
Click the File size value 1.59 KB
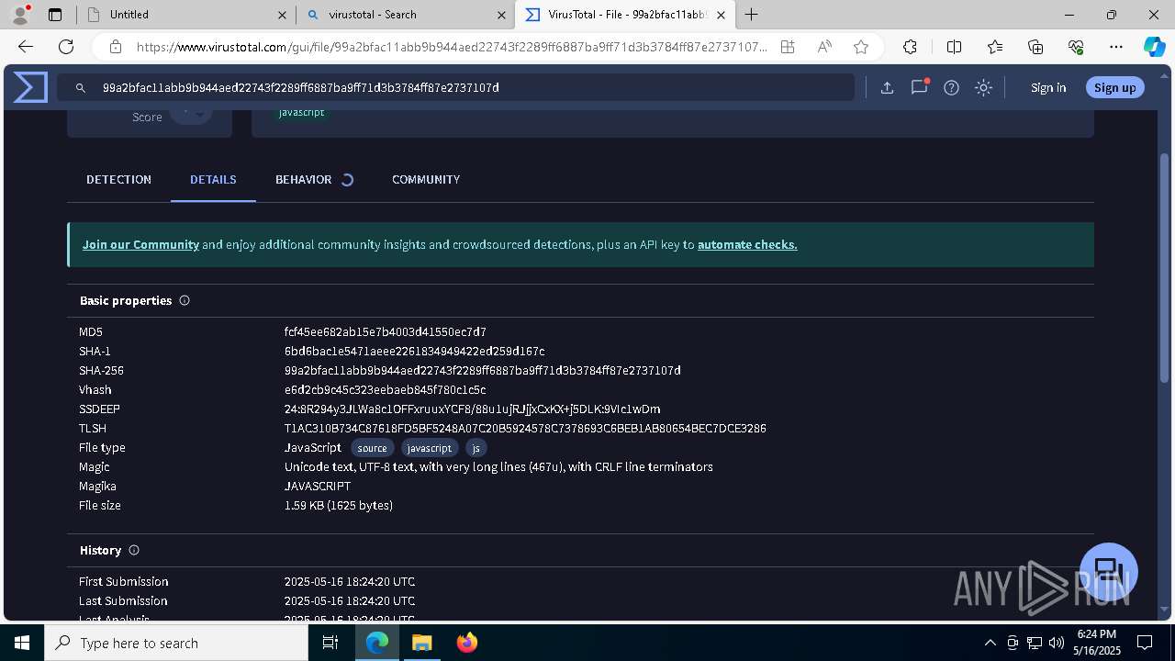(x=339, y=506)
